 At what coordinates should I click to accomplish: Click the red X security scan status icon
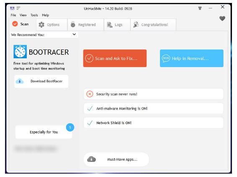[x=90, y=94]
